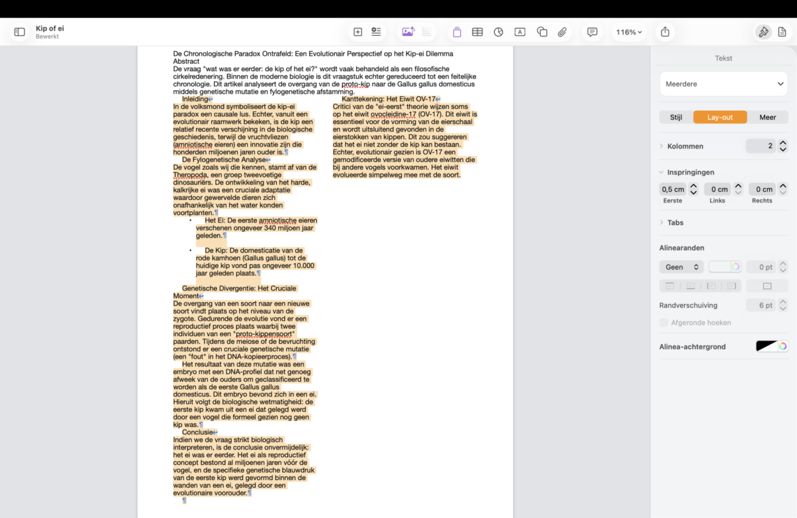The height and width of the screenshot is (518, 797).
Task: Click the Eerste indent value field
Action: [673, 189]
